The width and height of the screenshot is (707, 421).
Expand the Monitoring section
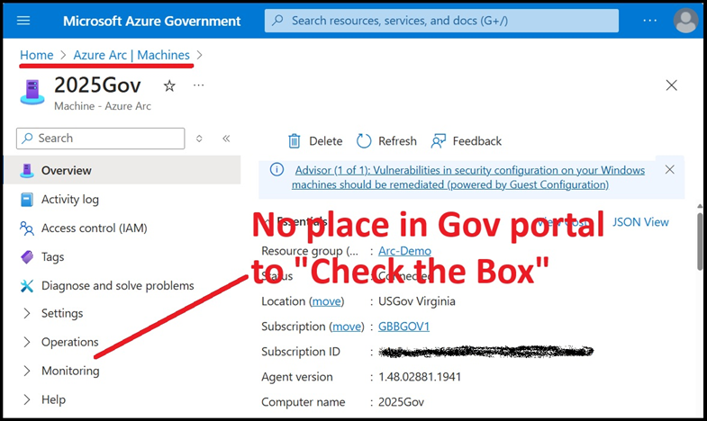27,371
